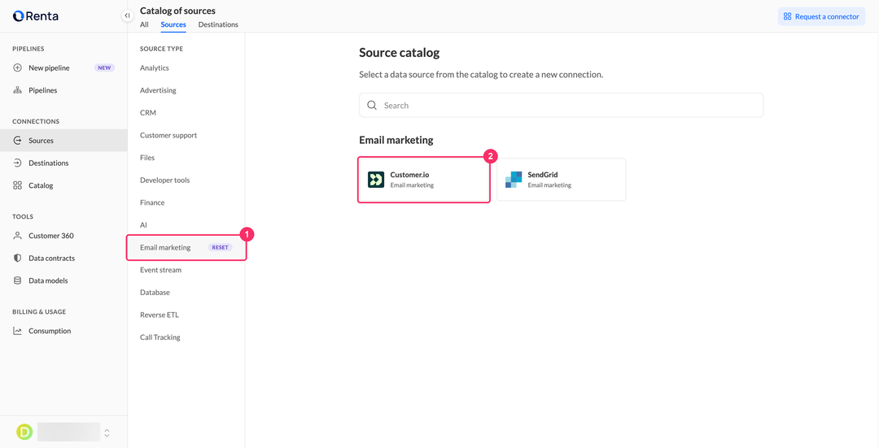Click the SendGrid logo icon
This screenshot has width=879, height=448.
[x=514, y=180]
